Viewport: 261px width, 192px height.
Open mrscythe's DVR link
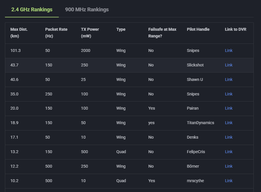pos(229,181)
